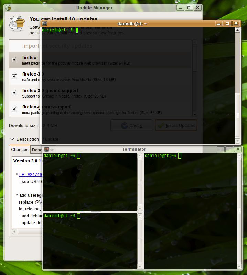Click the 'Version 3.0.1' changelog heading

click(x=27, y=161)
